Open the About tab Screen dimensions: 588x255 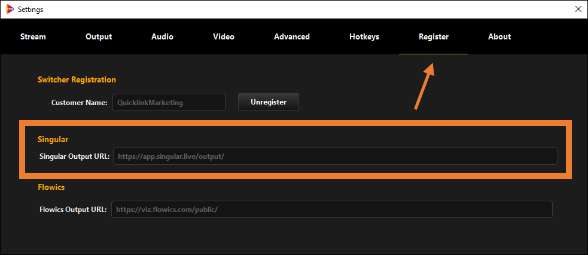(499, 36)
